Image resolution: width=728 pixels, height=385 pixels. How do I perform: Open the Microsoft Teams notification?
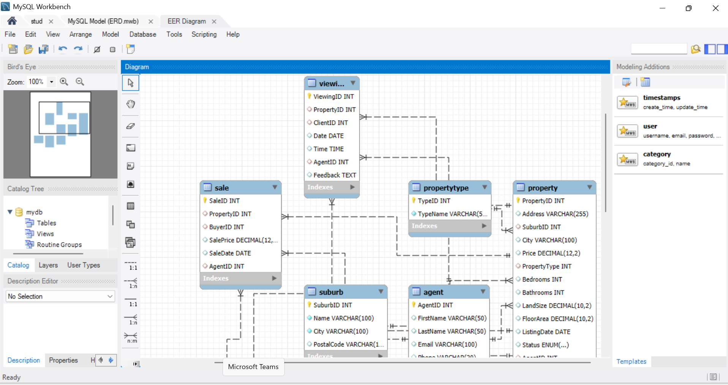tap(253, 366)
